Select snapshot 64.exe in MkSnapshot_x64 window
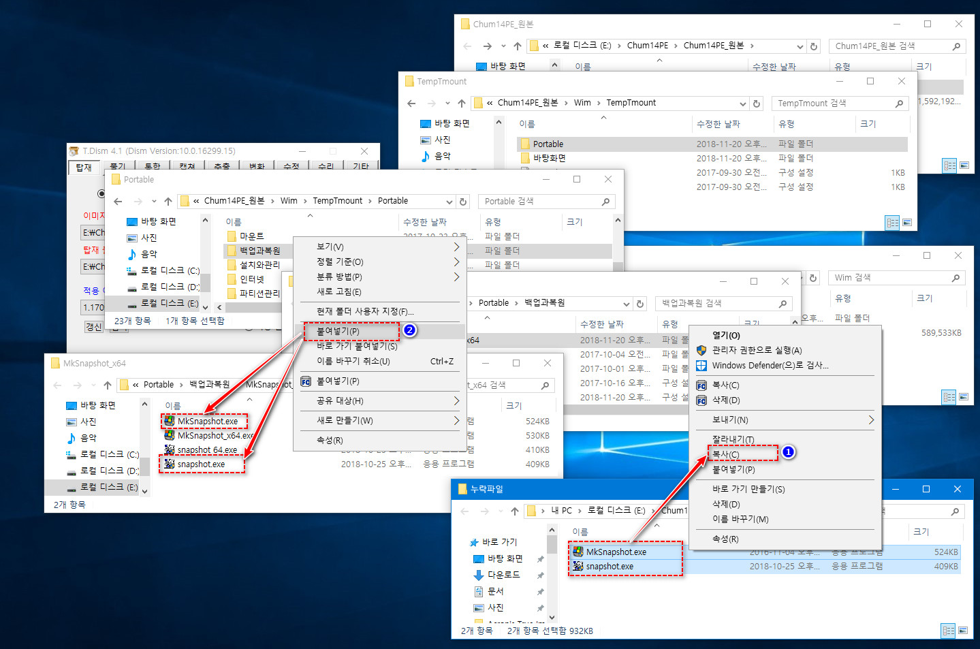Screen dimensions: 980x649 click(x=207, y=450)
